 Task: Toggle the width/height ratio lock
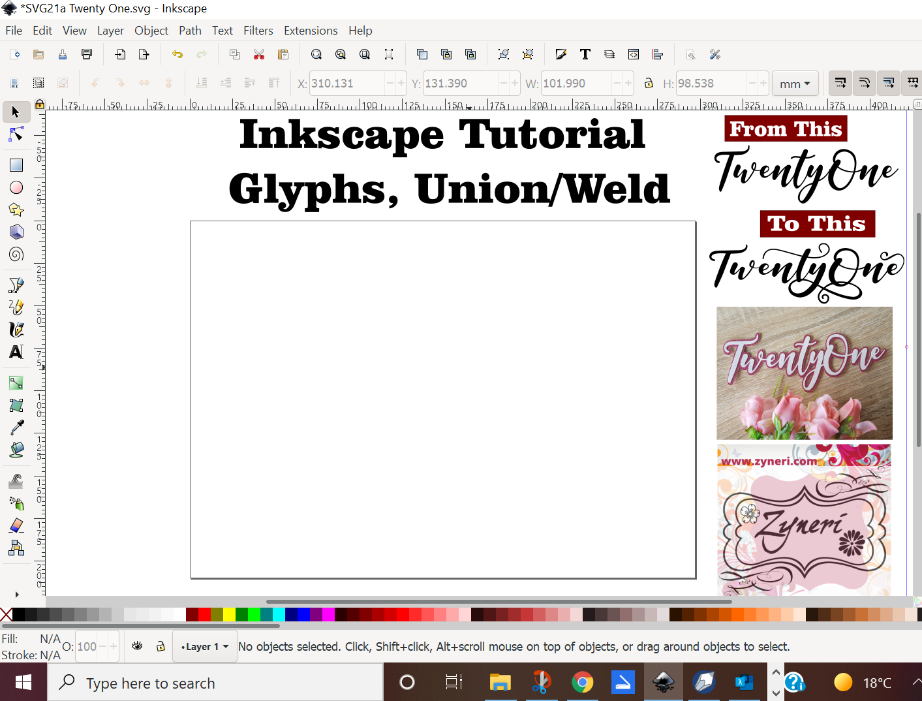(x=649, y=84)
